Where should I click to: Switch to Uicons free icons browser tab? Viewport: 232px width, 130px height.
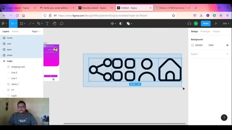tap(173, 8)
